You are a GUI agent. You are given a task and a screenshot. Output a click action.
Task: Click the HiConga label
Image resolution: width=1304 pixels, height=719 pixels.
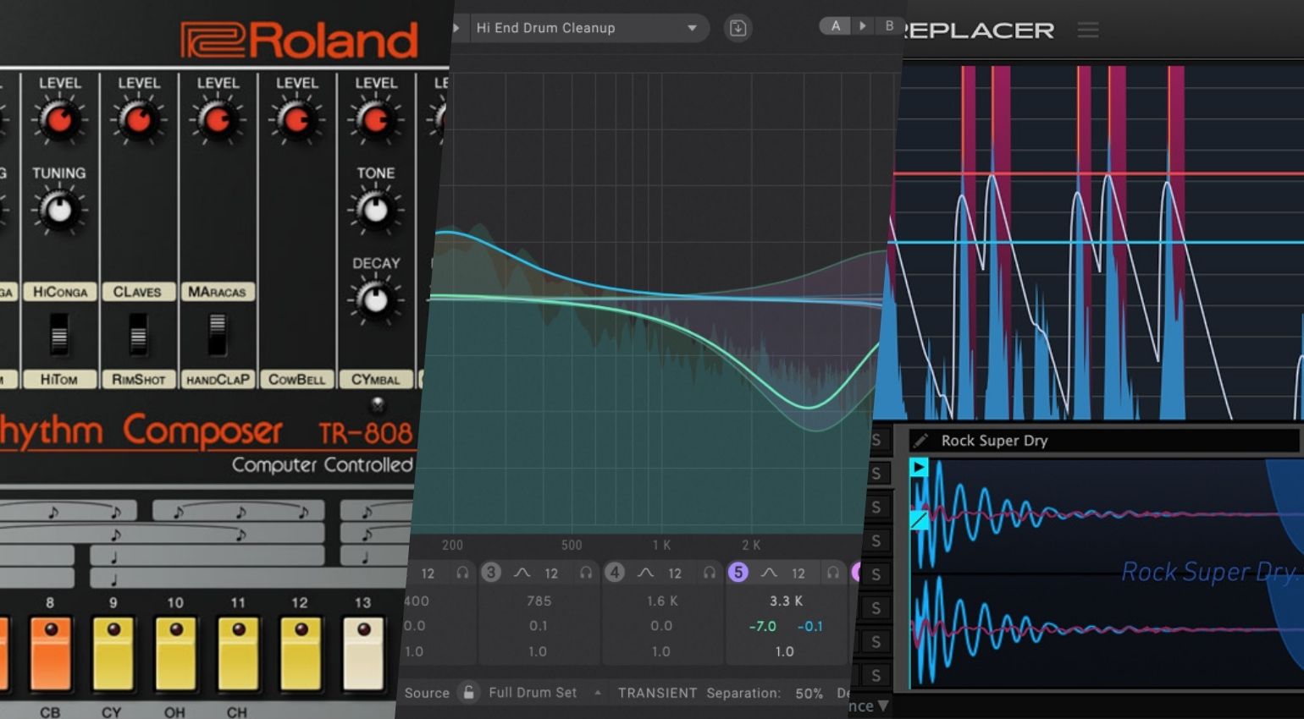pyautogui.click(x=59, y=292)
